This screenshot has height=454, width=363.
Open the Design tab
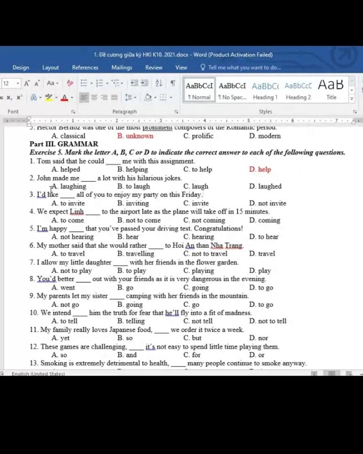click(x=21, y=67)
